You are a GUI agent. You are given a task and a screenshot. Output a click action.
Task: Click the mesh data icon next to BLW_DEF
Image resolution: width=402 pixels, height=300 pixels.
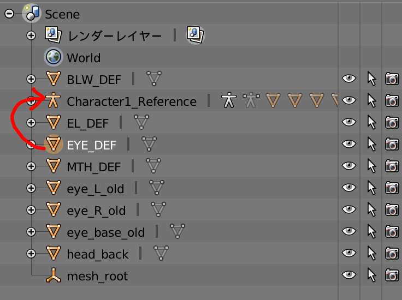(154, 79)
